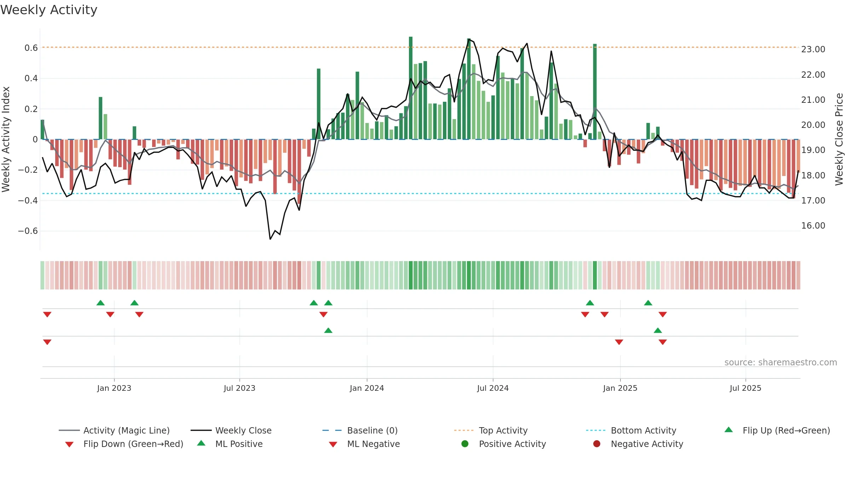Click the Weekly Activity Index axis title
Viewport: 849px width, 477px height.
[6, 139]
